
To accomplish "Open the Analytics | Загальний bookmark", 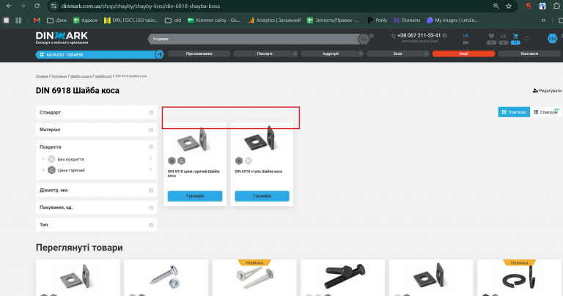I will [x=275, y=21].
